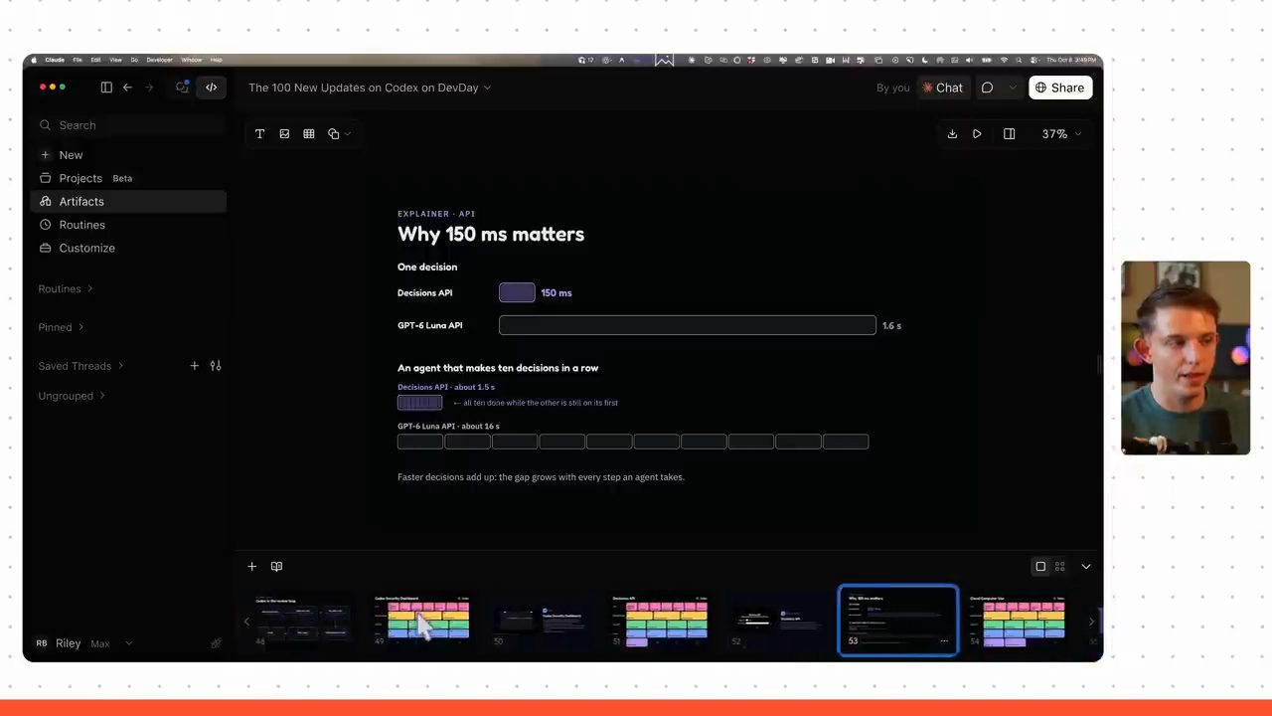Expand the Ungrouped section
1272x716 pixels.
click(x=72, y=396)
